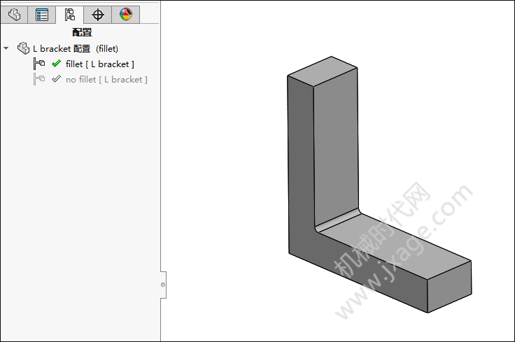Collapse the L bracket configuration tree

pos(6,48)
